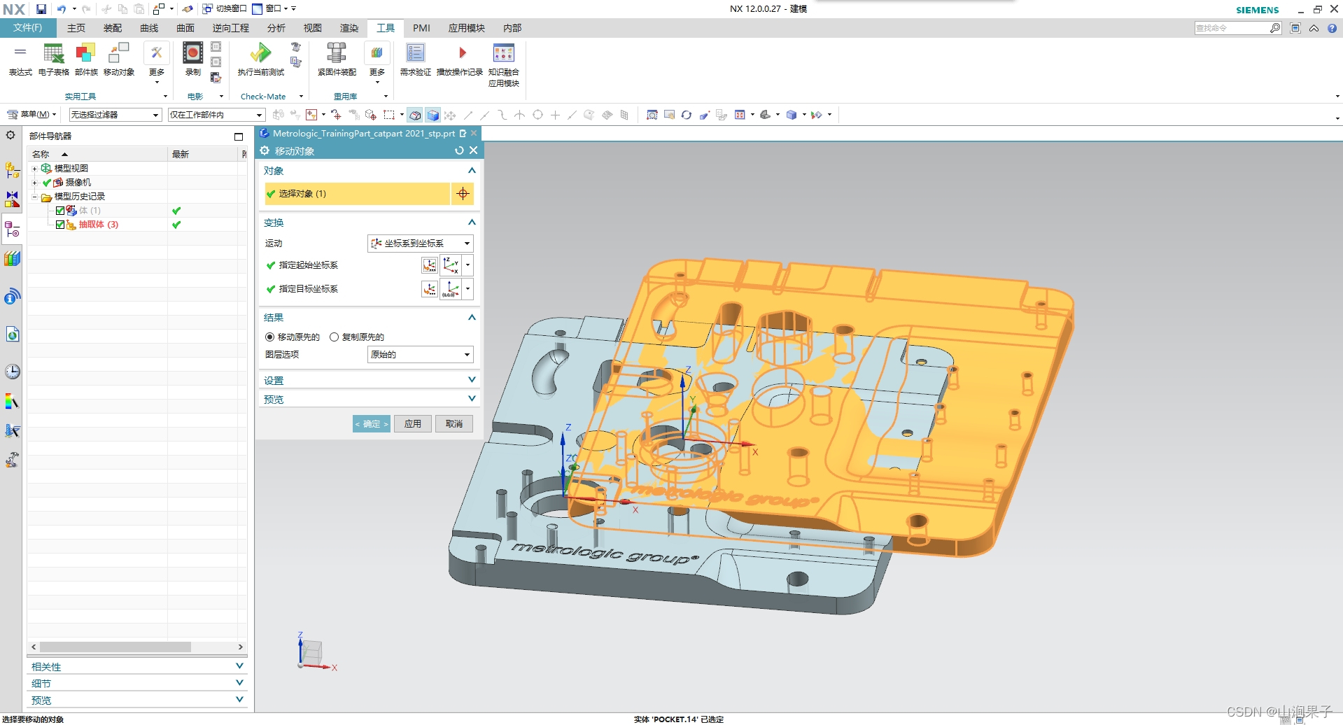Switch to the 逆向工程 ribbon tab

(x=231, y=28)
